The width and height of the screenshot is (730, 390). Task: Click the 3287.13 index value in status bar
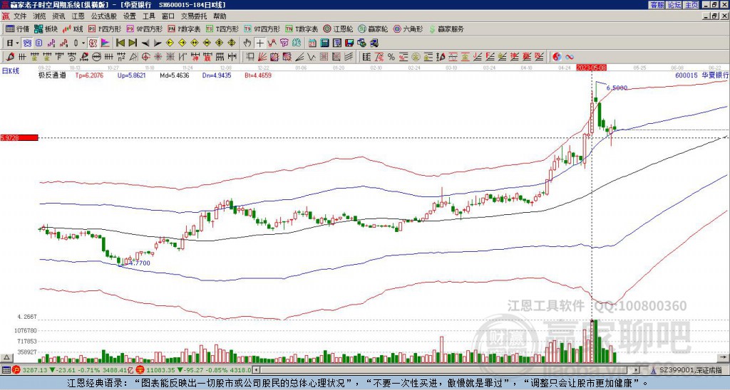coord(34,370)
